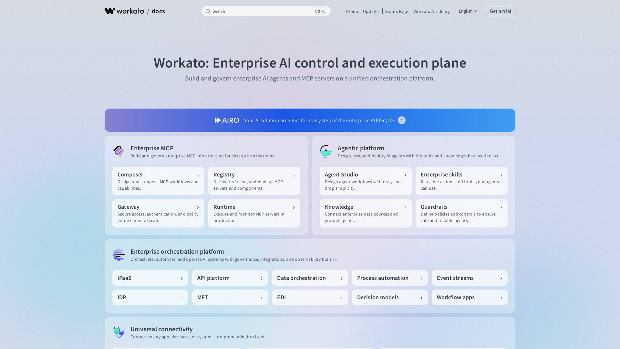
Task: Click the chevron on the Knowledge card
Action: pos(405,207)
